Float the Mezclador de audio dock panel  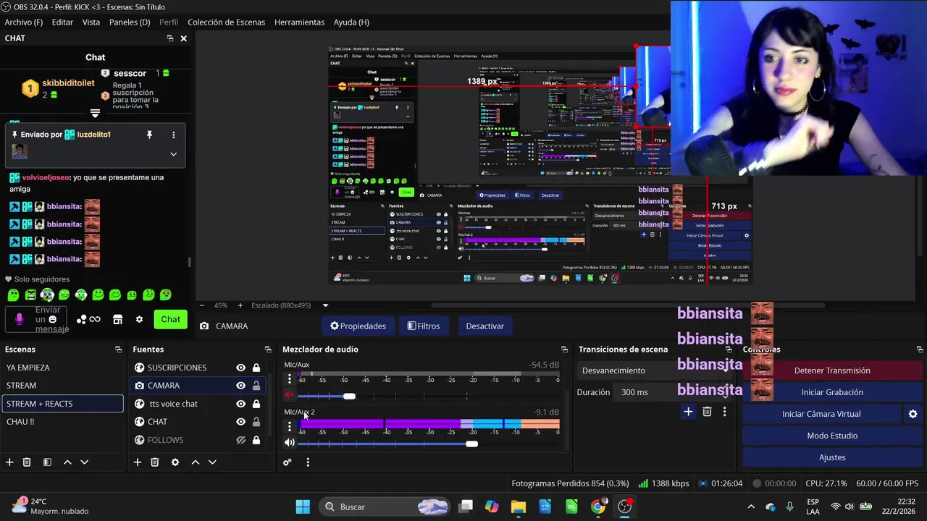point(564,350)
